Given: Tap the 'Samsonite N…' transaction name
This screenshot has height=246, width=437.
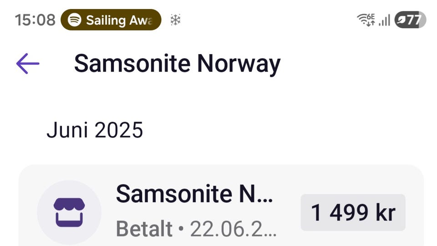Looking at the screenshot, I should click(194, 194).
